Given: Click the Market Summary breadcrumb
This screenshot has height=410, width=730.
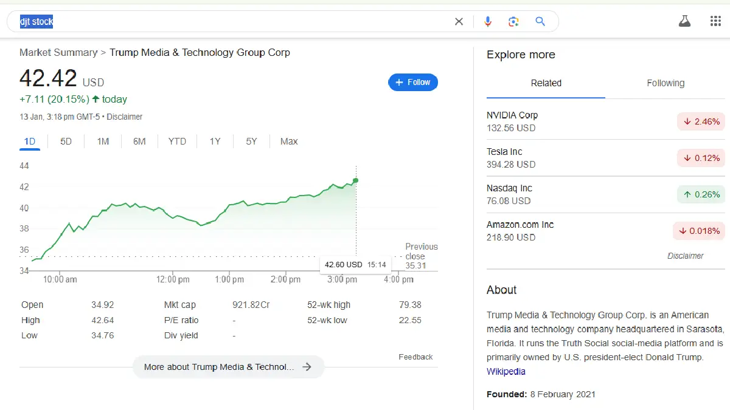Looking at the screenshot, I should pos(58,52).
